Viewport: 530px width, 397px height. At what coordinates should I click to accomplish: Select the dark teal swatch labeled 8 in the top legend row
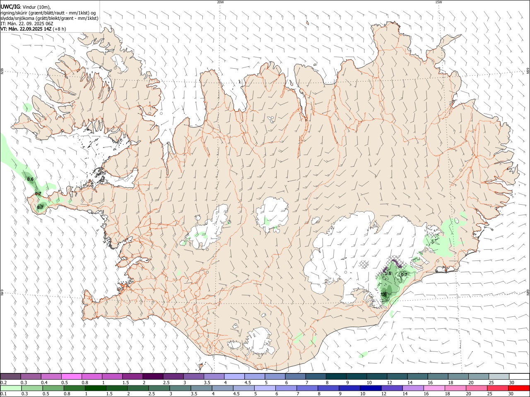click(336, 376)
